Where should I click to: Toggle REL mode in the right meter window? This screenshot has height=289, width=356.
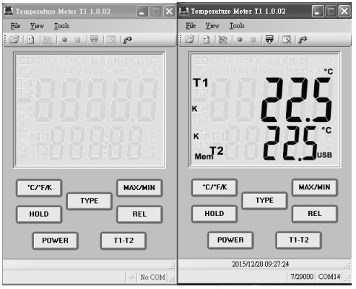315,214
